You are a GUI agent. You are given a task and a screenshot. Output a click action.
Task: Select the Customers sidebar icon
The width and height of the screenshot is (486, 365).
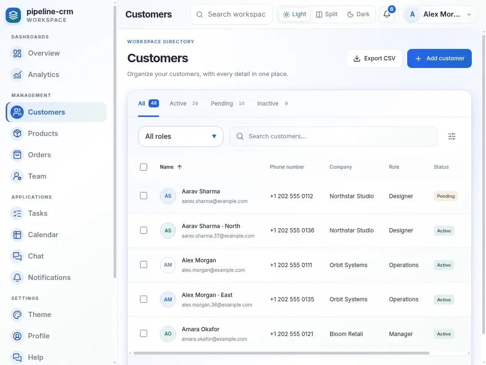click(18, 112)
